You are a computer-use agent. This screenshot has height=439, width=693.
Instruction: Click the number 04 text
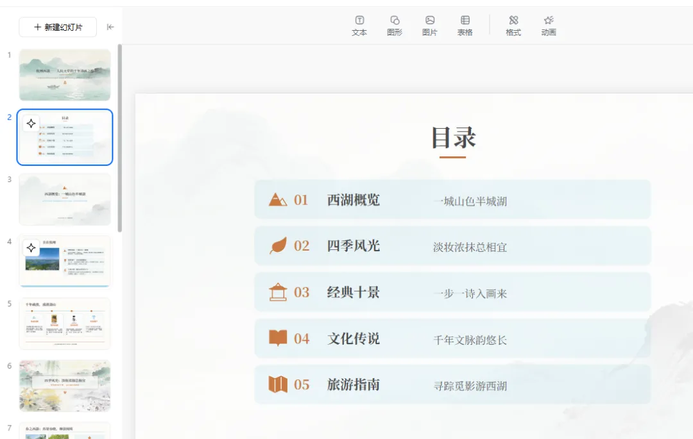click(x=302, y=338)
